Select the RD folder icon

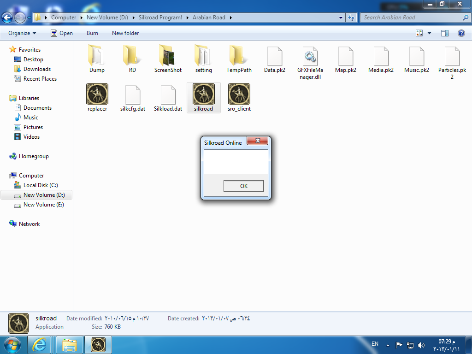(x=132, y=56)
